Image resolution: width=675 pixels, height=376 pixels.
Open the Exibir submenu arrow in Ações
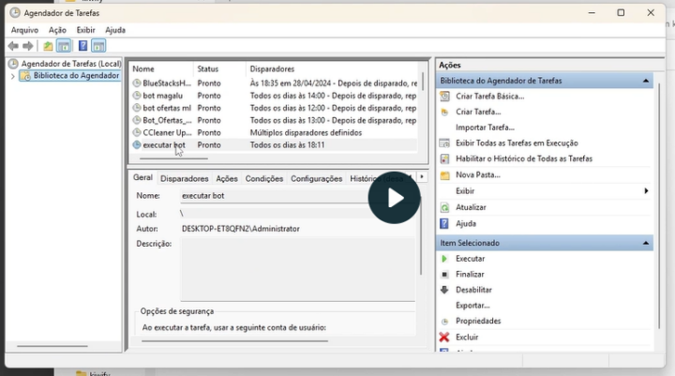646,191
